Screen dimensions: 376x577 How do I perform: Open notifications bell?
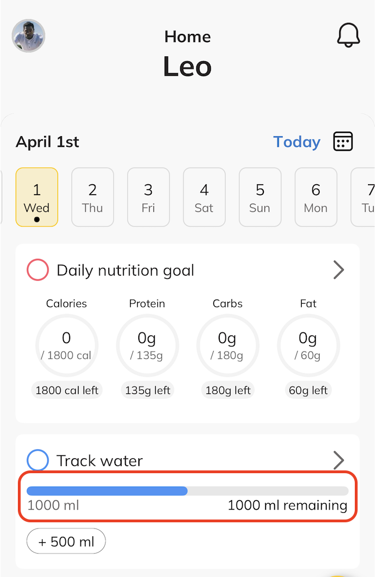pos(349,36)
